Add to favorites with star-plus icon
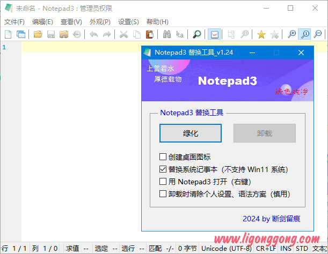This screenshot has height=254, width=328. pyautogui.click(x=274, y=34)
